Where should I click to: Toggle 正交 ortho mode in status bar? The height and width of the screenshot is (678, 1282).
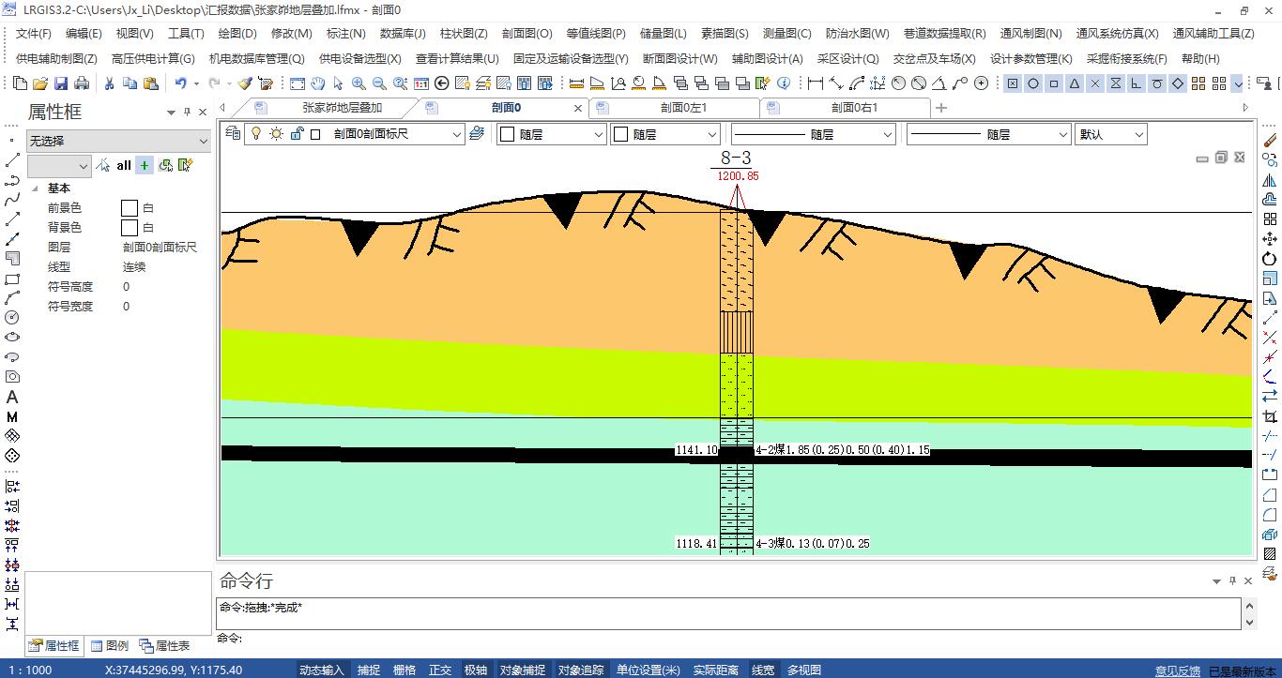[x=440, y=670]
